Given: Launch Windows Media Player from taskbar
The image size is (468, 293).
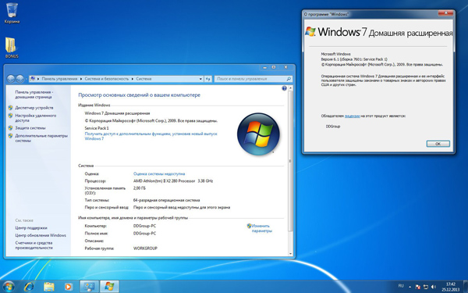Looking at the screenshot, I should coord(68,287).
